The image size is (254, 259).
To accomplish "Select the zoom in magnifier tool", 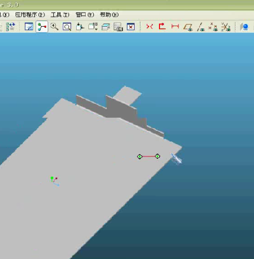I will (54, 27).
